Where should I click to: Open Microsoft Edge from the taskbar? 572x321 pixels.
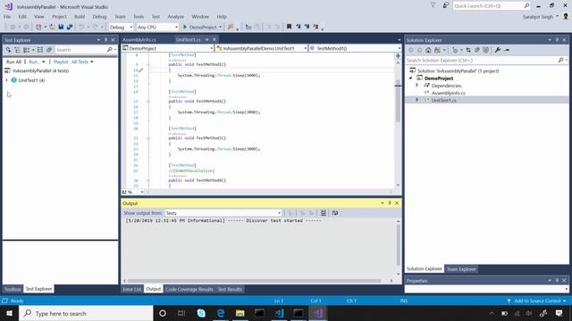[x=221, y=313]
